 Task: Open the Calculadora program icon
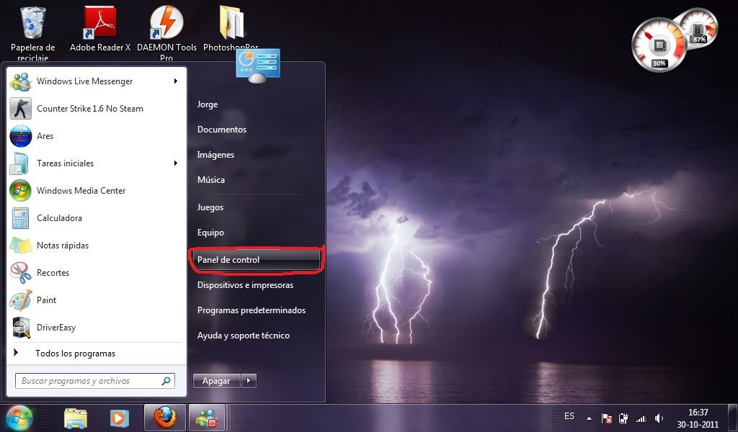(21, 218)
